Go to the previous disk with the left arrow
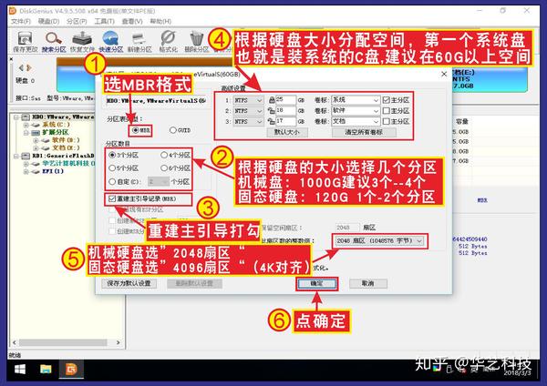Screen dimensions: 547x386 click(22, 67)
